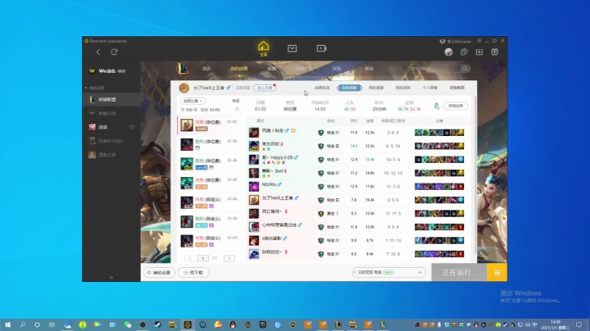The image size is (590, 331).
Task: Click the League of Legends logo
Action: (182, 69)
